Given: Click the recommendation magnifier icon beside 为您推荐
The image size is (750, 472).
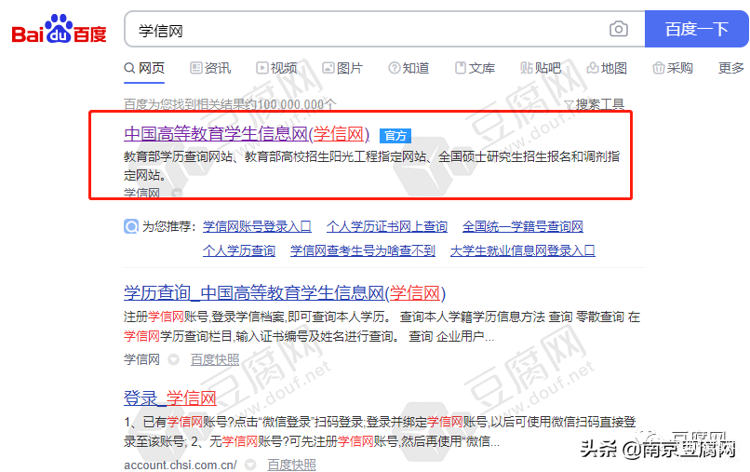Looking at the screenshot, I should point(131,226).
